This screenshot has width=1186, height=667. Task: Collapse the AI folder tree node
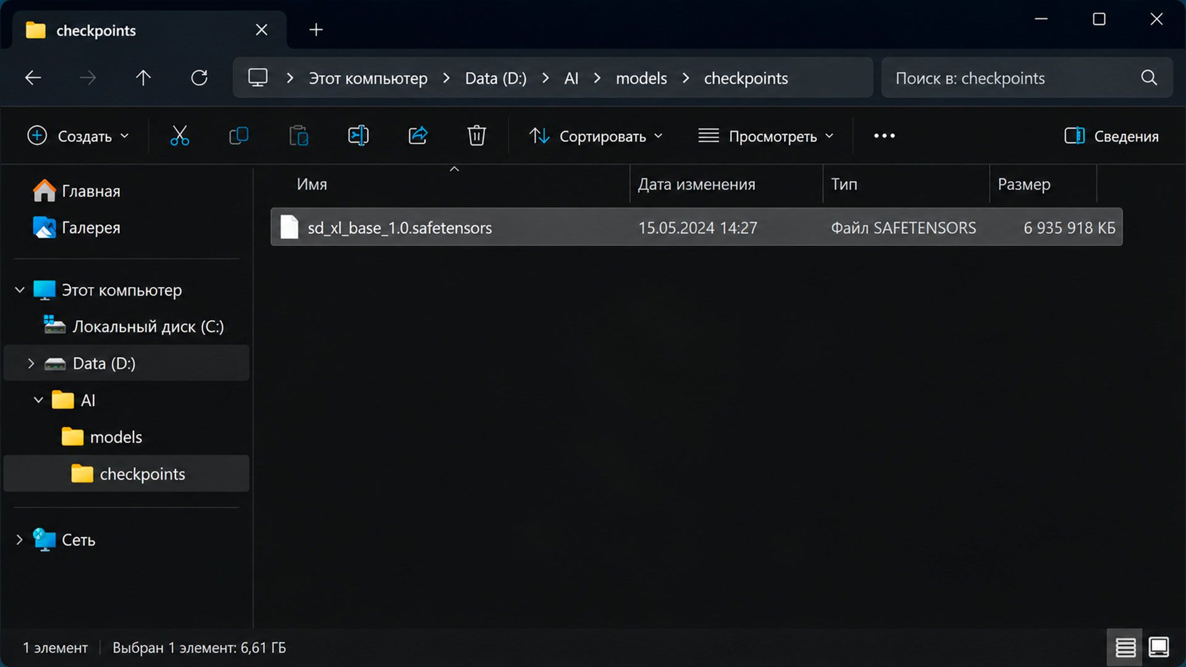click(38, 400)
